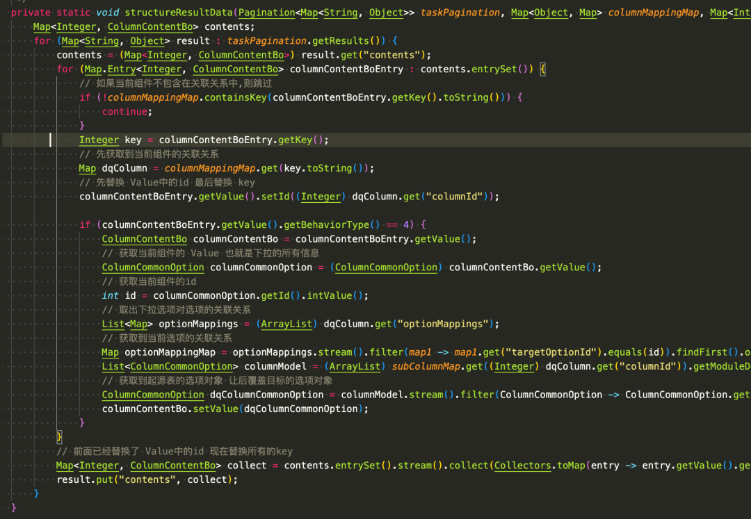This screenshot has width=751, height=519.
Task: Click the quoted "optionMappings" string literal
Action: tap(443, 324)
